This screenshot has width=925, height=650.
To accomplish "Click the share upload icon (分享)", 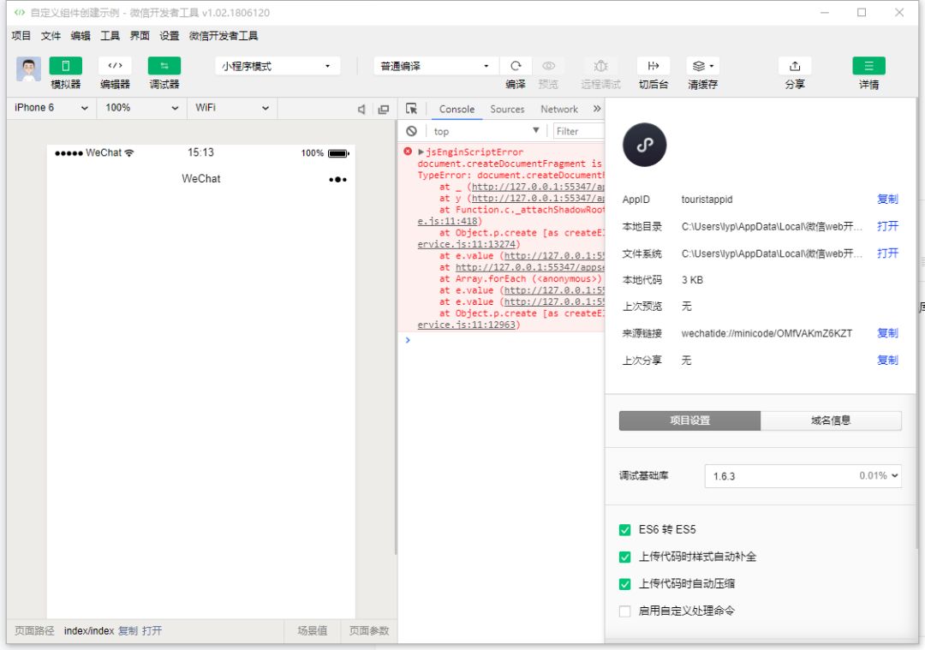I will (x=795, y=65).
